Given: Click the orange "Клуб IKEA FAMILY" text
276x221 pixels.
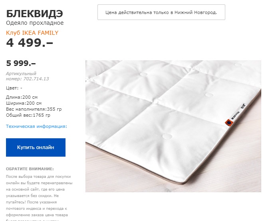Looking at the screenshot, I should click(32, 33).
